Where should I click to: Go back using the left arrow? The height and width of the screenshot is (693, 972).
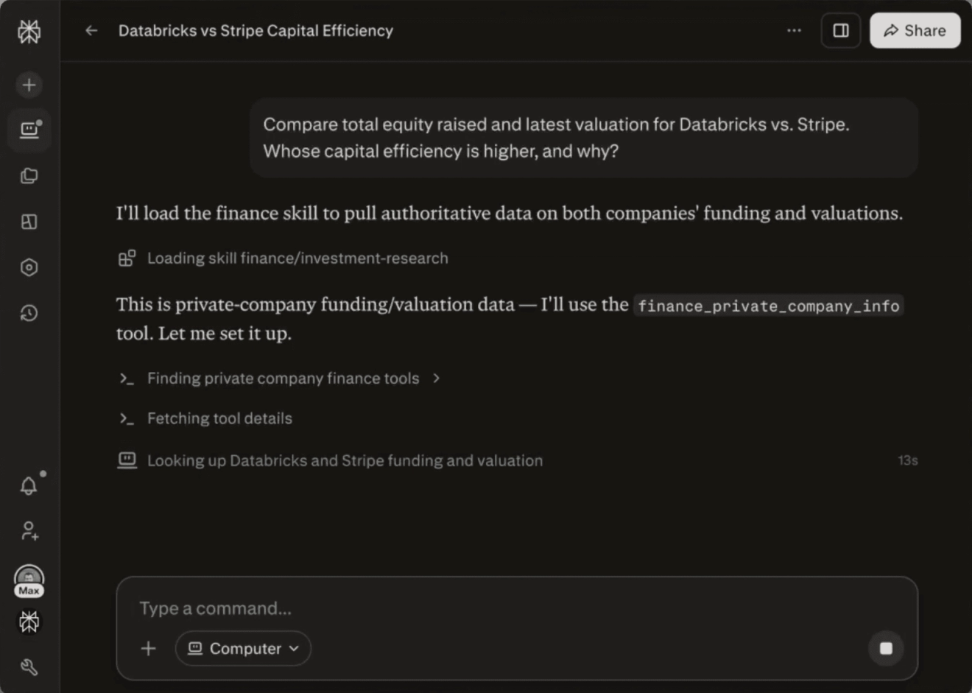tap(91, 30)
